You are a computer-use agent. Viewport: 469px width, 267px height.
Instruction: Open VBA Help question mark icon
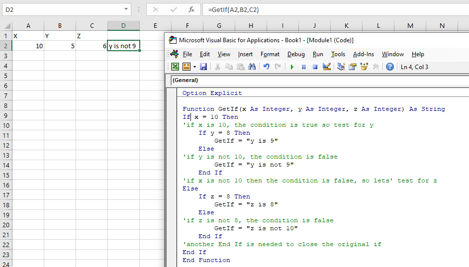tap(390, 67)
